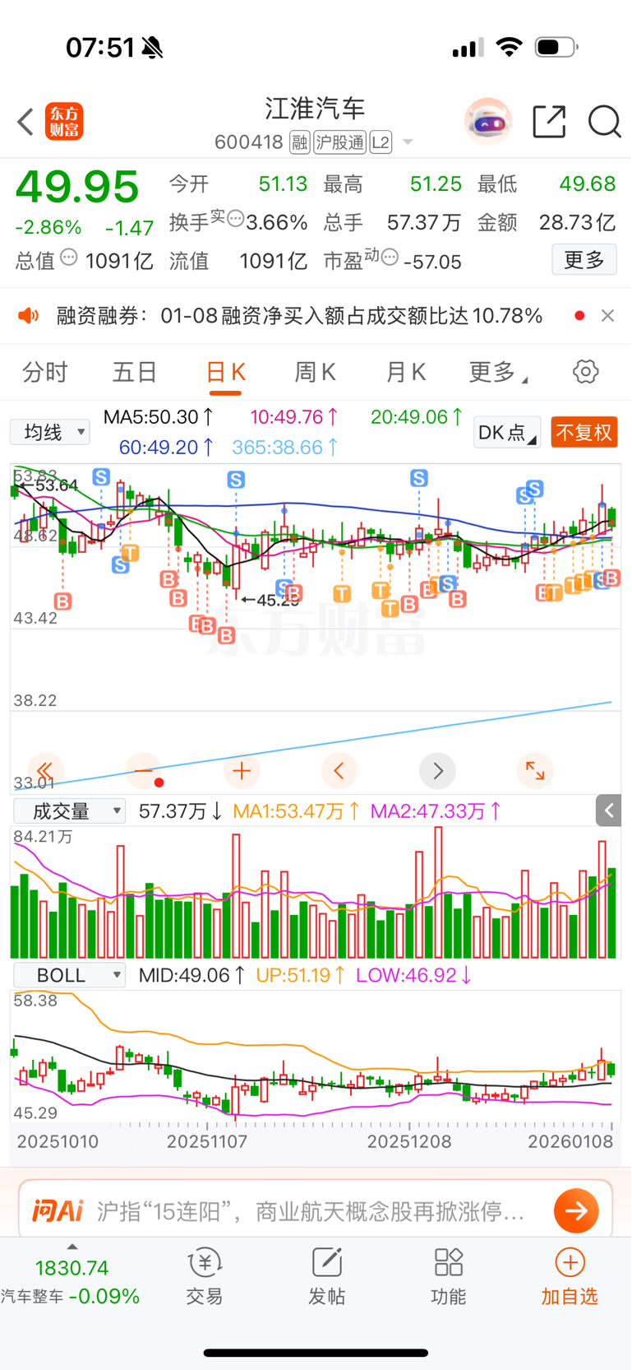Open the 更多 chart period dropdown
This screenshot has width=632, height=1370.
click(x=499, y=372)
